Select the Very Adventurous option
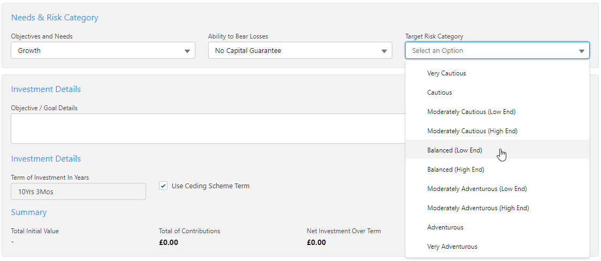The image size is (601, 261). pyautogui.click(x=452, y=247)
